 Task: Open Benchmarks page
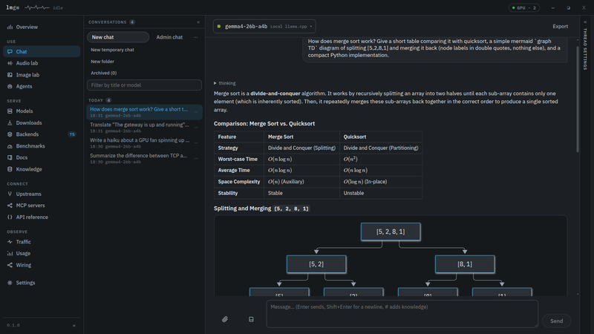point(42,145)
